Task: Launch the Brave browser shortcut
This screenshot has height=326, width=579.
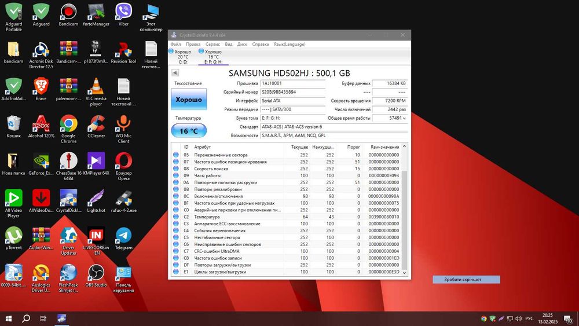Action: [41, 89]
